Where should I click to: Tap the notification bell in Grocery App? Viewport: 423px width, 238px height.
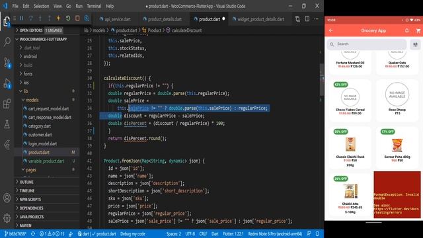407,30
